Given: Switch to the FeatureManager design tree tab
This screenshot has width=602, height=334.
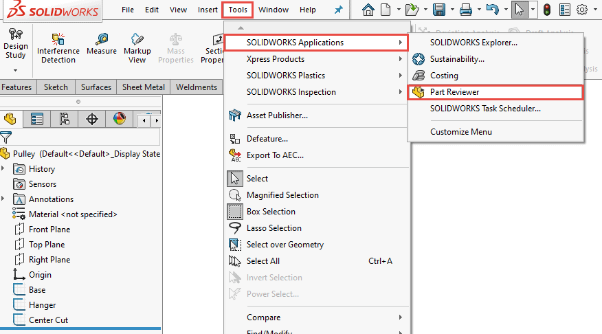Looking at the screenshot, I should point(10,119).
